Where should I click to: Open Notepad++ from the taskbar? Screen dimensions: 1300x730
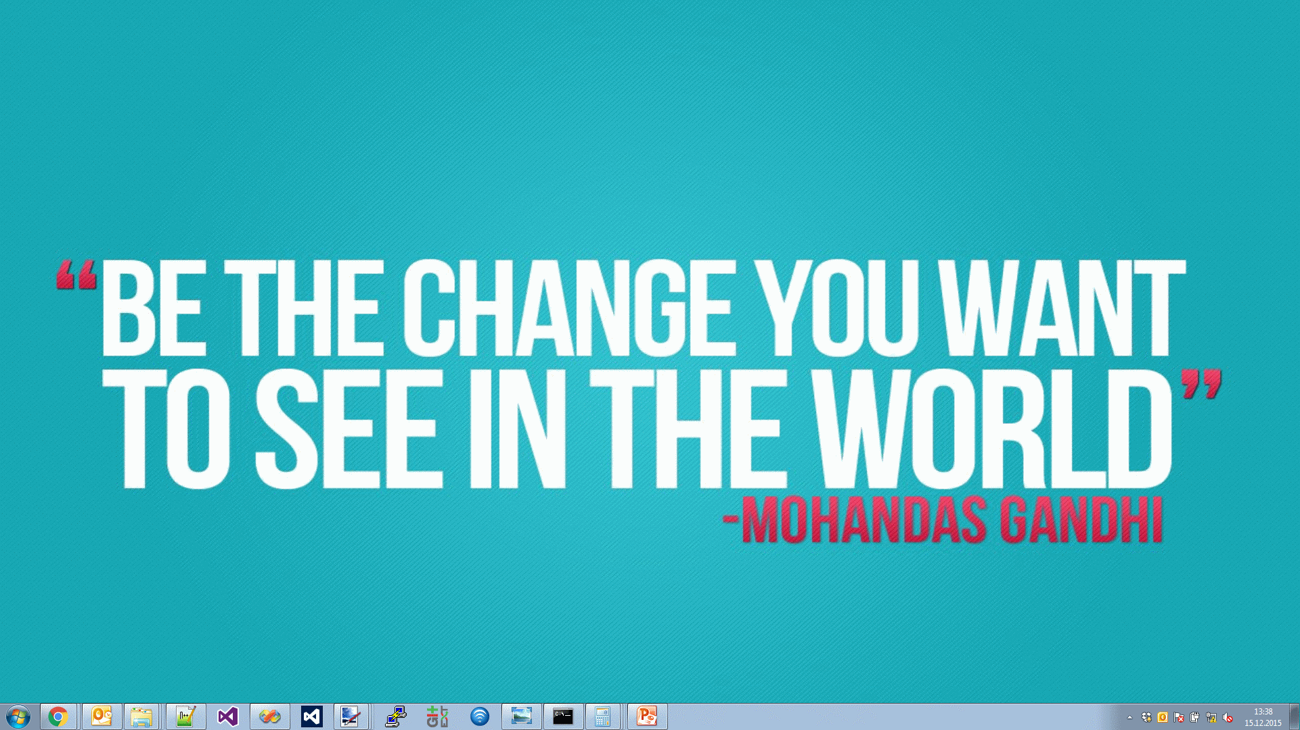click(185, 716)
